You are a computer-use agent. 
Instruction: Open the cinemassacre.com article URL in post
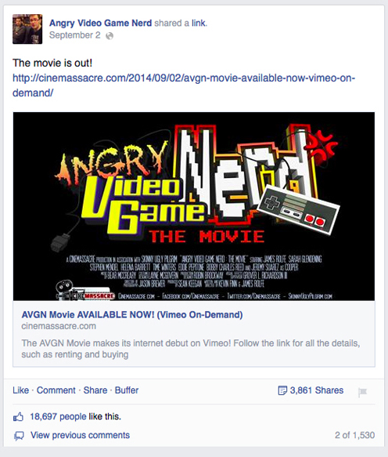point(184,85)
